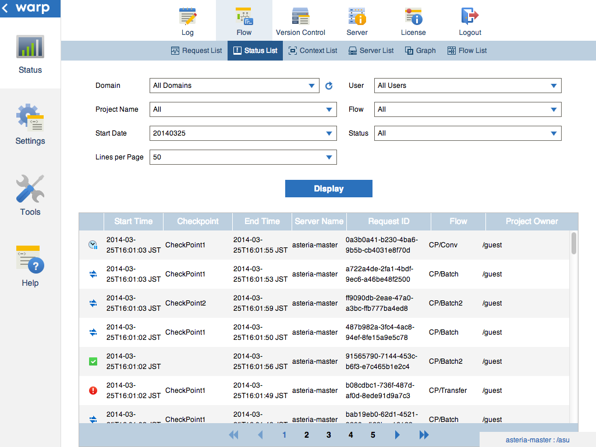596x447 pixels.
Task: Switch to the Graph tab
Action: pos(420,51)
